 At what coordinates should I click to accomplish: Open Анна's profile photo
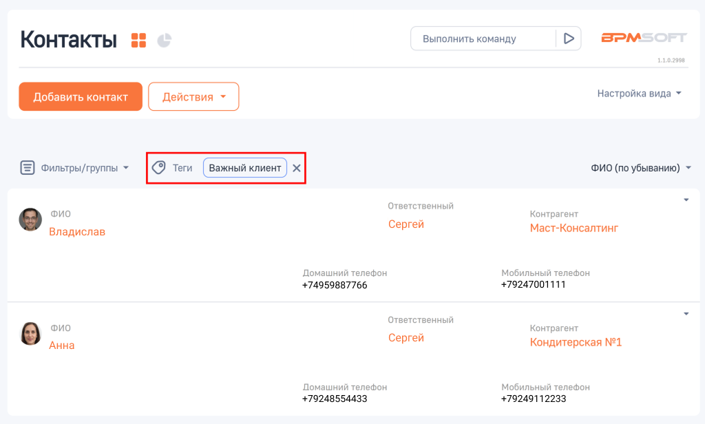click(30, 334)
